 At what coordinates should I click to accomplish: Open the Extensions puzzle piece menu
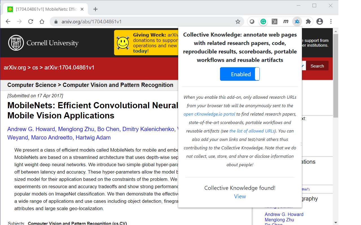pyautogui.click(x=308, y=22)
